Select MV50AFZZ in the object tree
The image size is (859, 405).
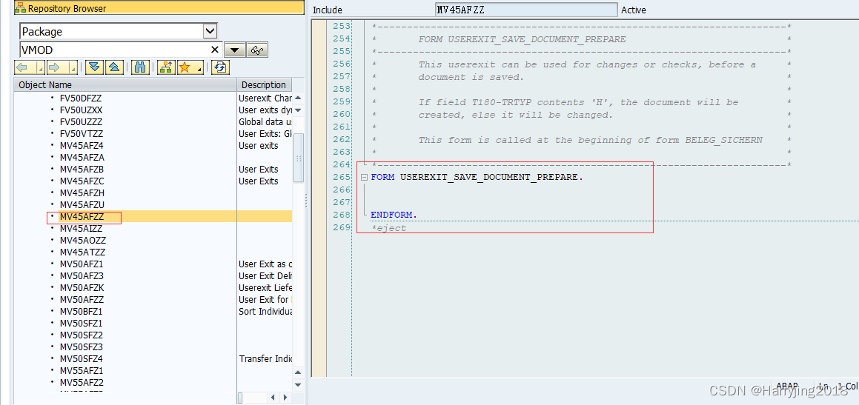tap(82, 299)
